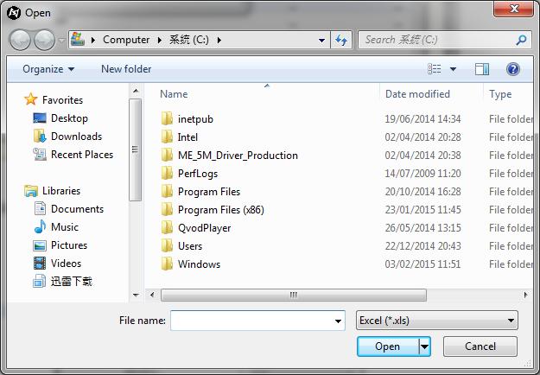Click the Open button
The width and height of the screenshot is (540, 375).
(x=388, y=346)
